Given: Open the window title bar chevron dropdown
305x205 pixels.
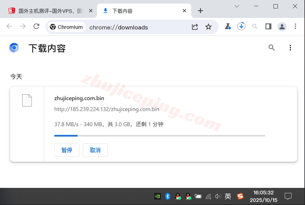Looking at the screenshot, I should pyautogui.click(x=237, y=6).
